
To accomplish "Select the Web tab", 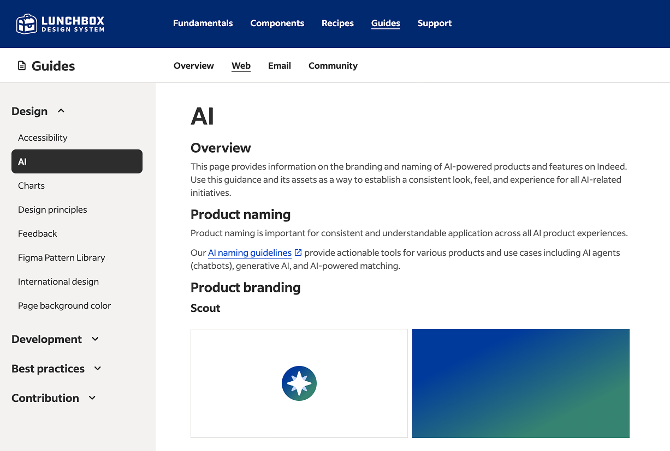I will 241,65.
